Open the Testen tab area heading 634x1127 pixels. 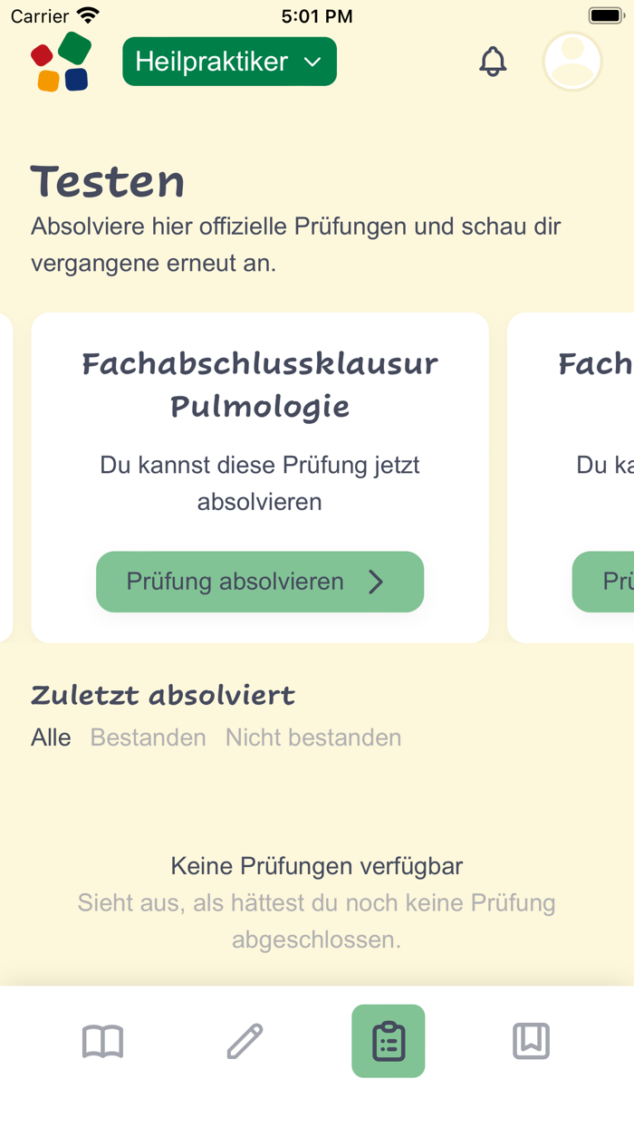click(107, 181)
